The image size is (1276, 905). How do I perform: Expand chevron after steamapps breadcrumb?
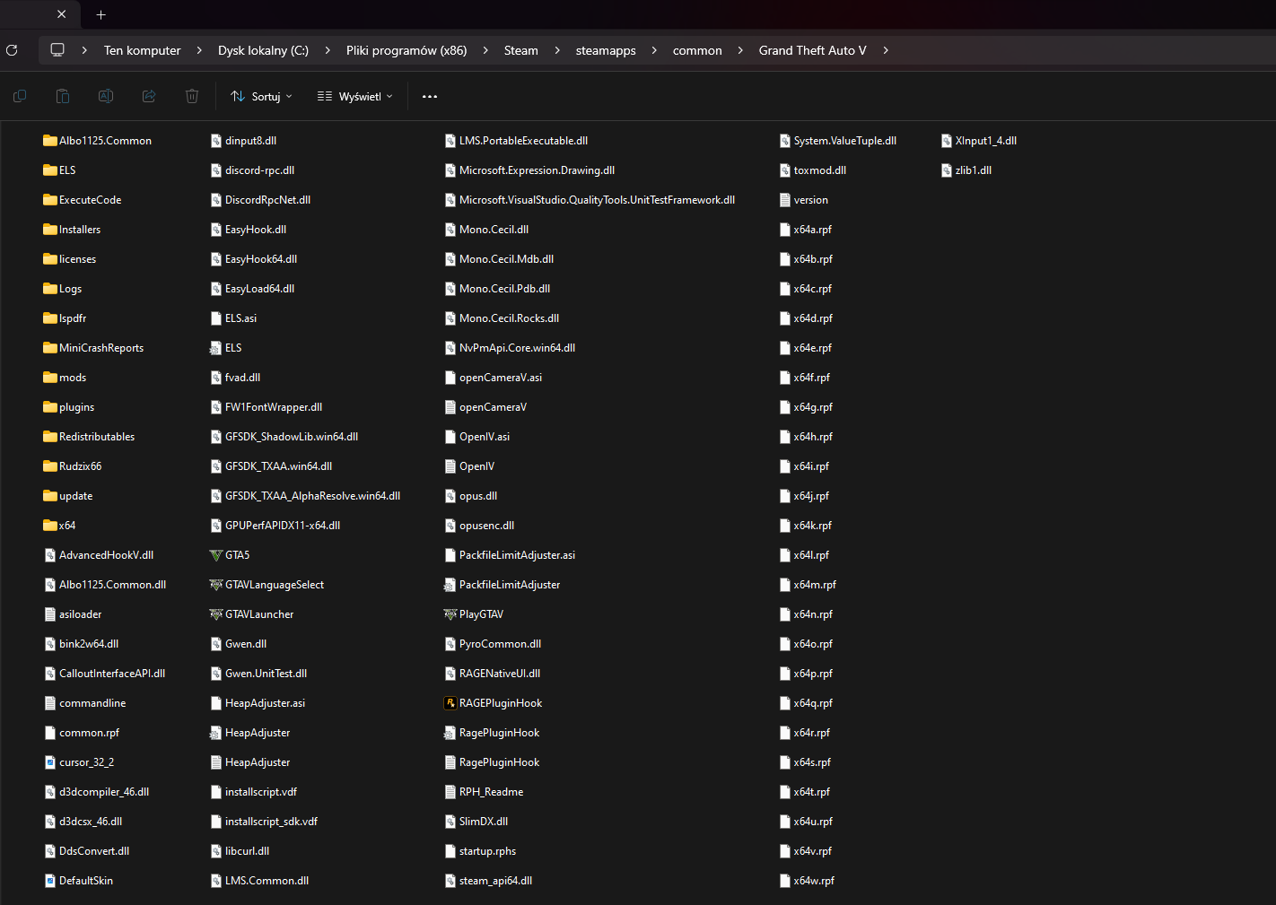pos(654,50)
